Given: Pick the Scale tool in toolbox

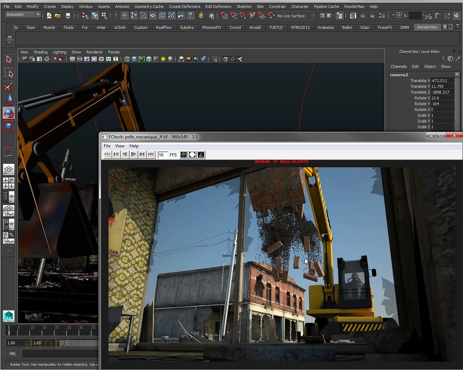Looking at the screenshot, I should [9, 126].
